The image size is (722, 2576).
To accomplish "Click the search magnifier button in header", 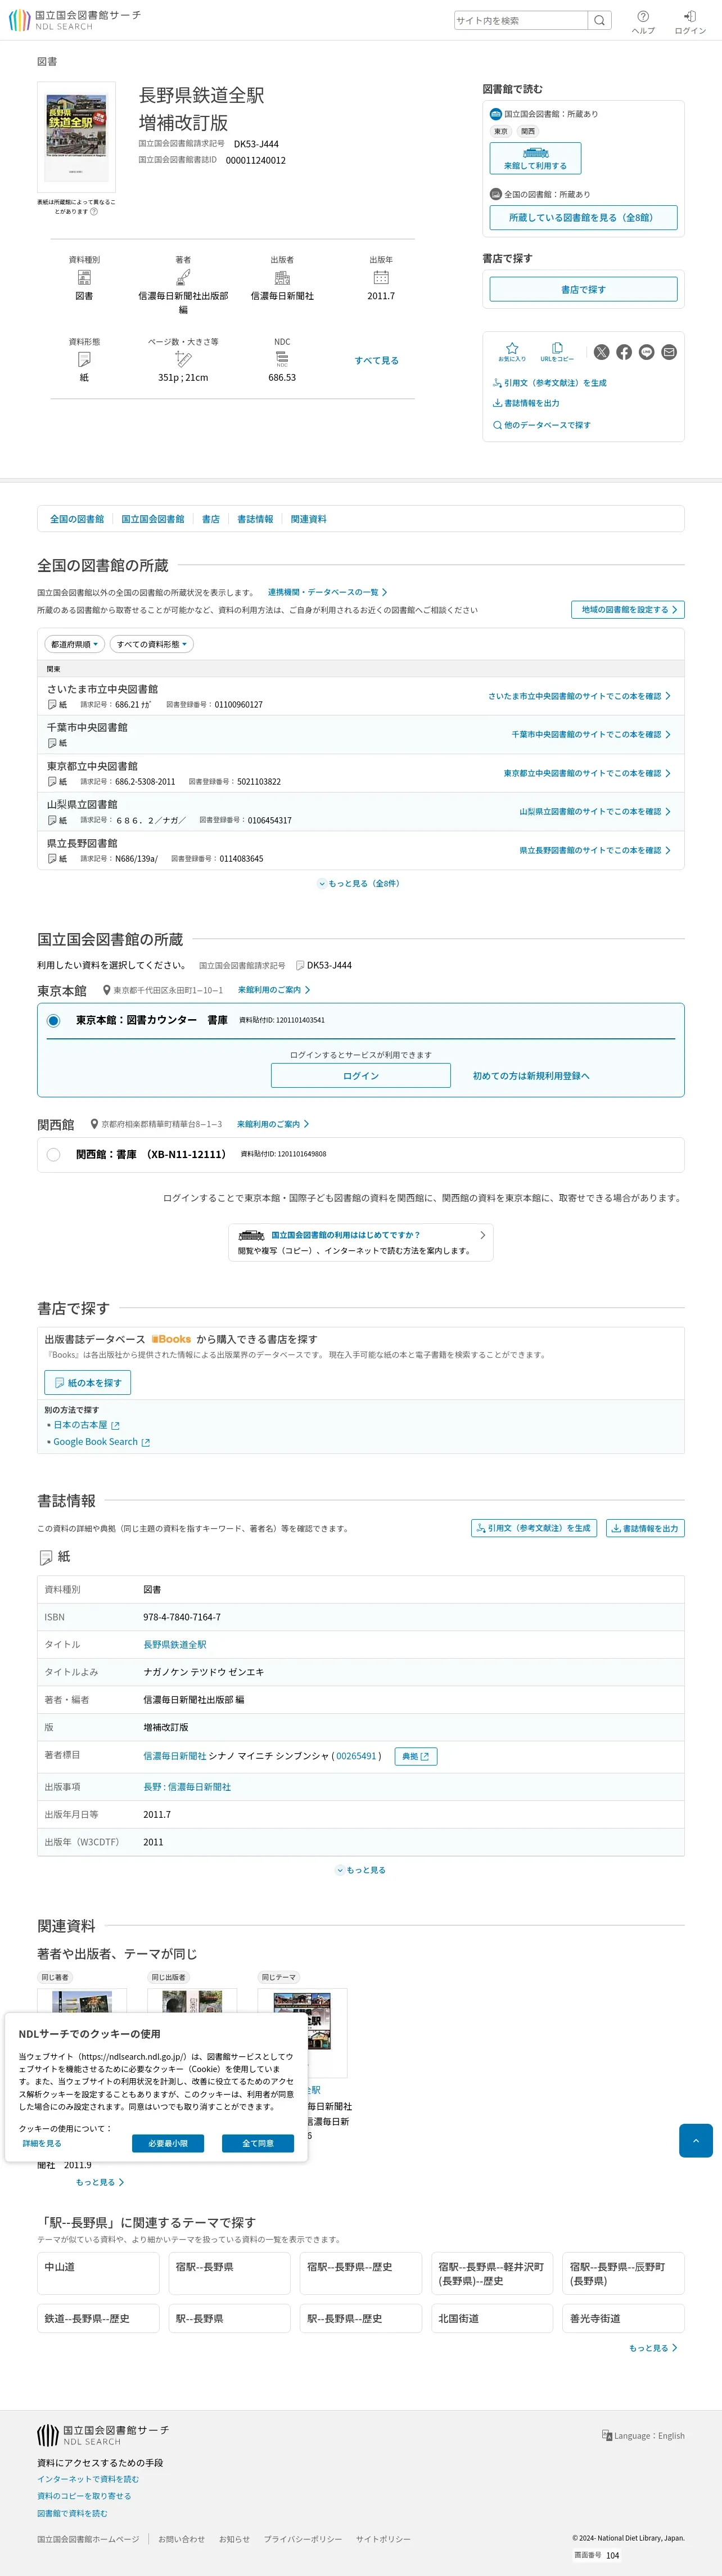I will pyautogui.click(x=599, y=20).
